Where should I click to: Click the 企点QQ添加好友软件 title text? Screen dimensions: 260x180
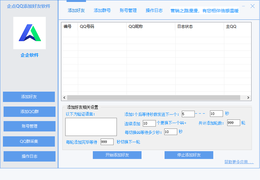[29, 6]
